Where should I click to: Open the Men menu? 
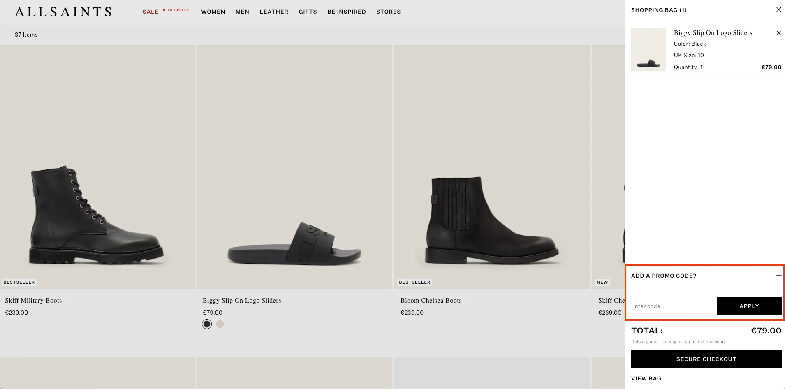coord(242,12)
